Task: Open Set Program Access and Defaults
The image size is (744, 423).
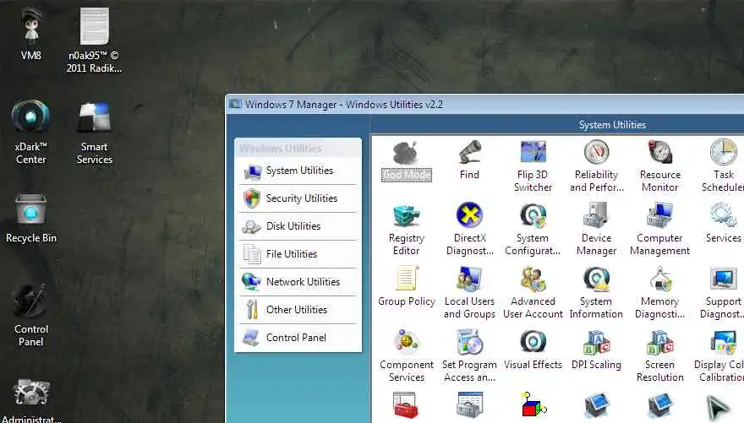Action: pos(469,356)
